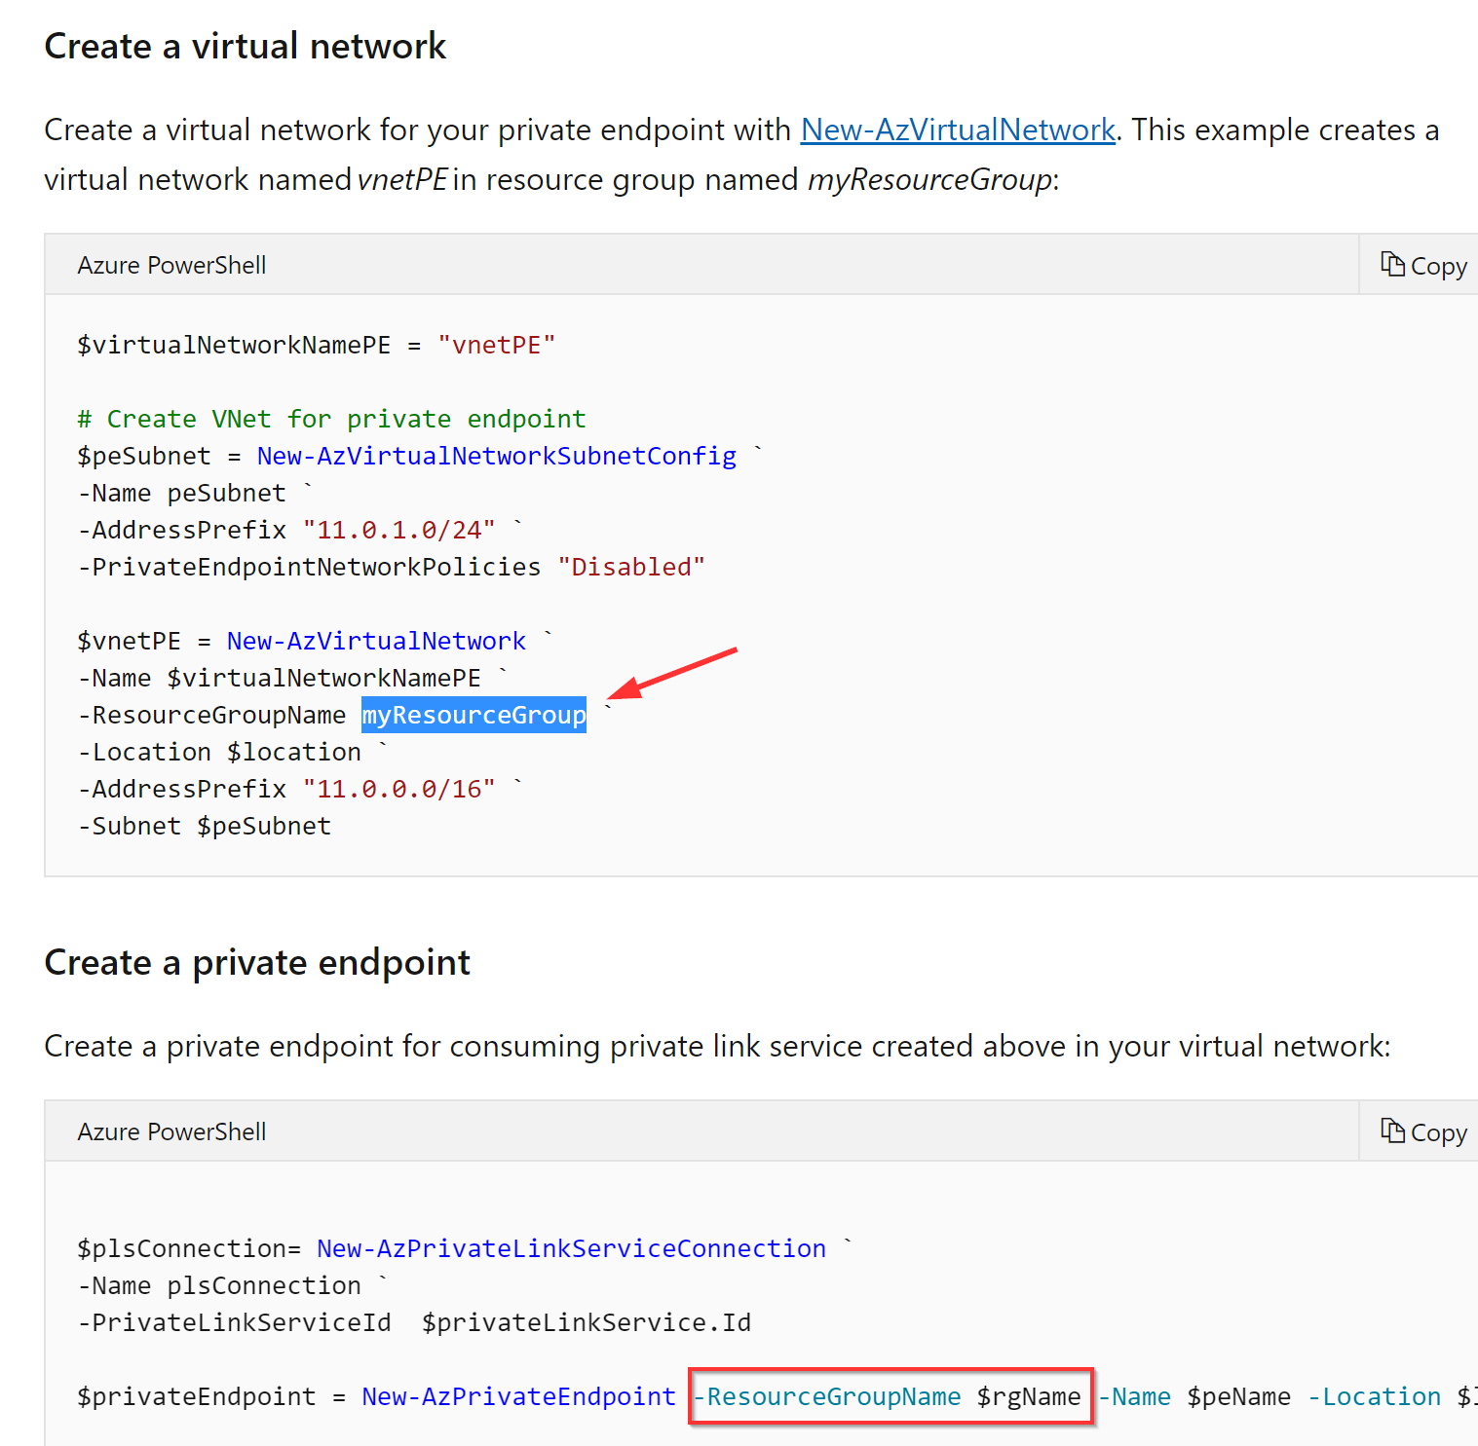
Task: Click the '$privateEndpoint' variable
Action: coord(197,1396)
